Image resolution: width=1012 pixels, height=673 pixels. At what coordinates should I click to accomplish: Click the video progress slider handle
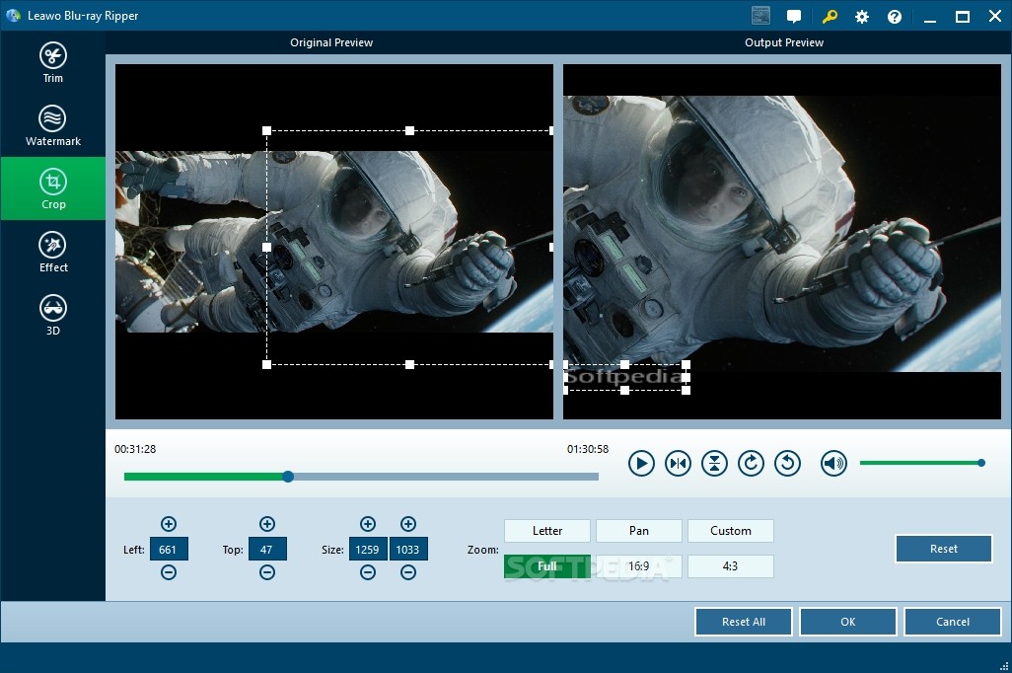point(288,477)
